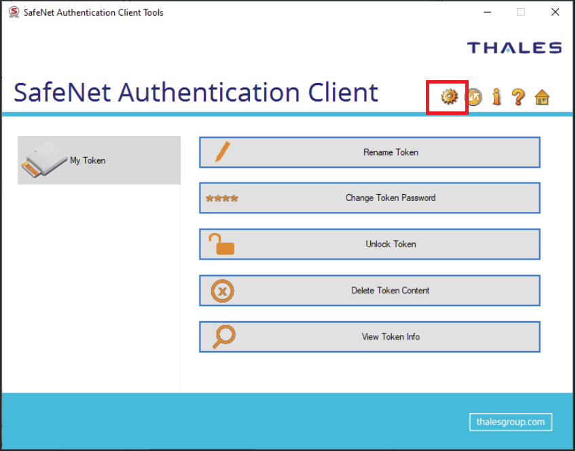Viewport: 576px width, 451px height.
Task: Open the About info icon
Action: pyautogui.click(x=497, y=97)
